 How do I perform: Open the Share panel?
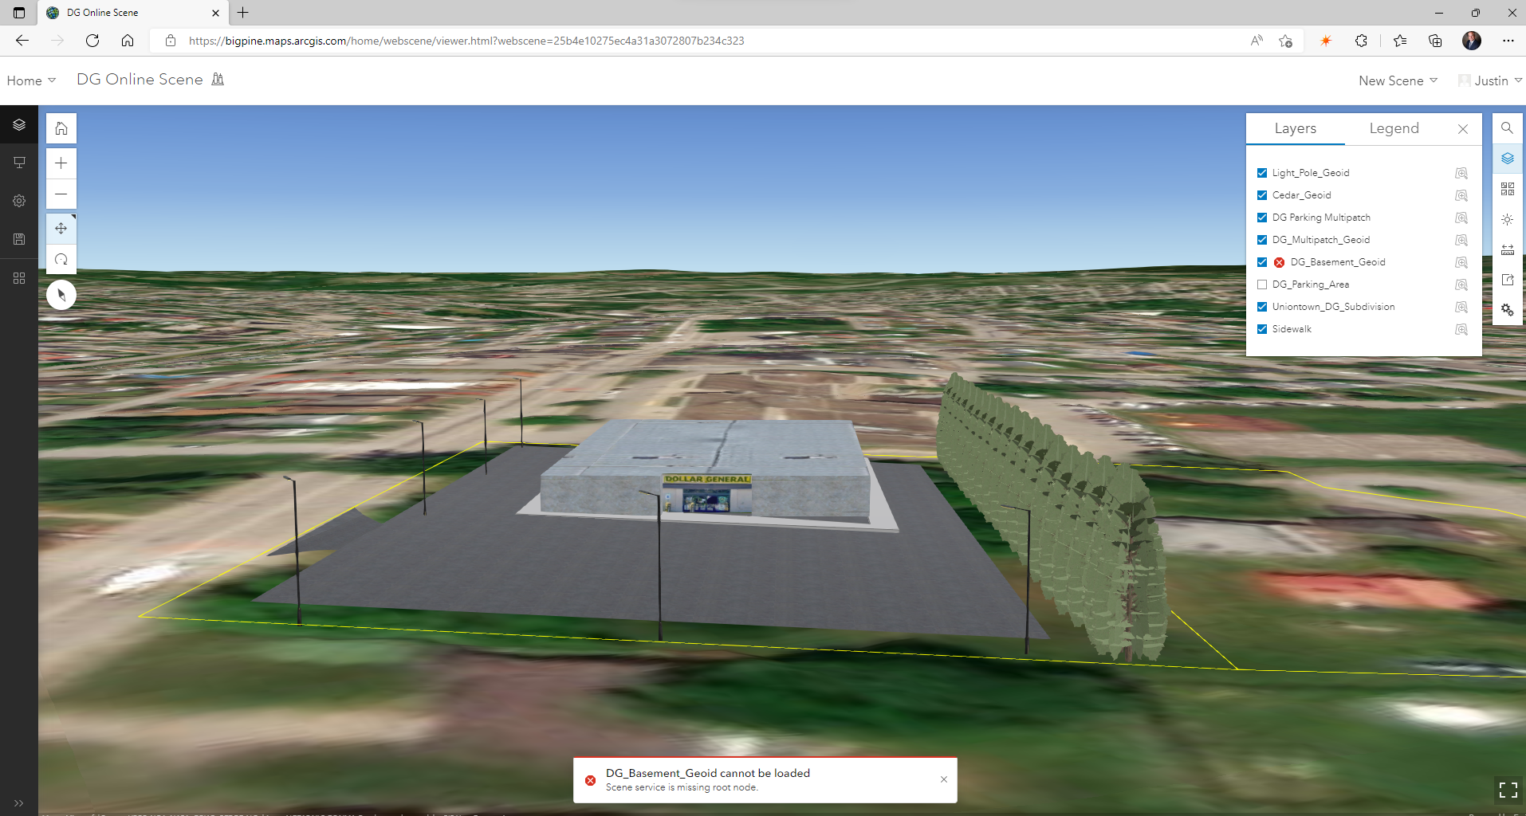[1507, 279]
